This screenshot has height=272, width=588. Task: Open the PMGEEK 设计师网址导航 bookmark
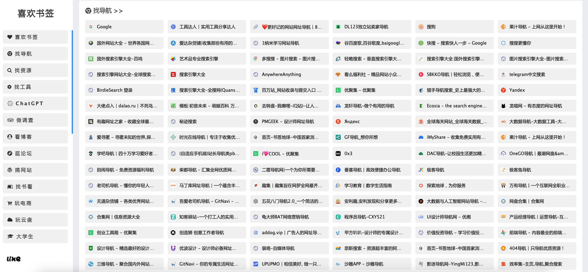(x=289, y=122)
